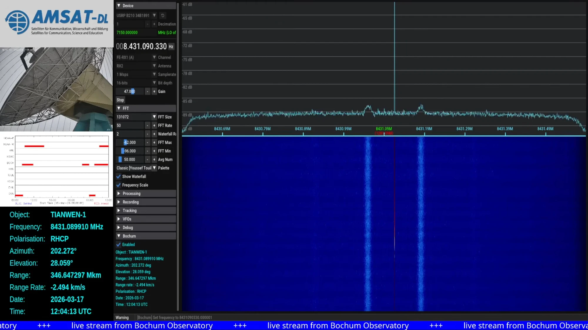Open the Palette dropdown
The image size is (588, 330).
(154, 168)
